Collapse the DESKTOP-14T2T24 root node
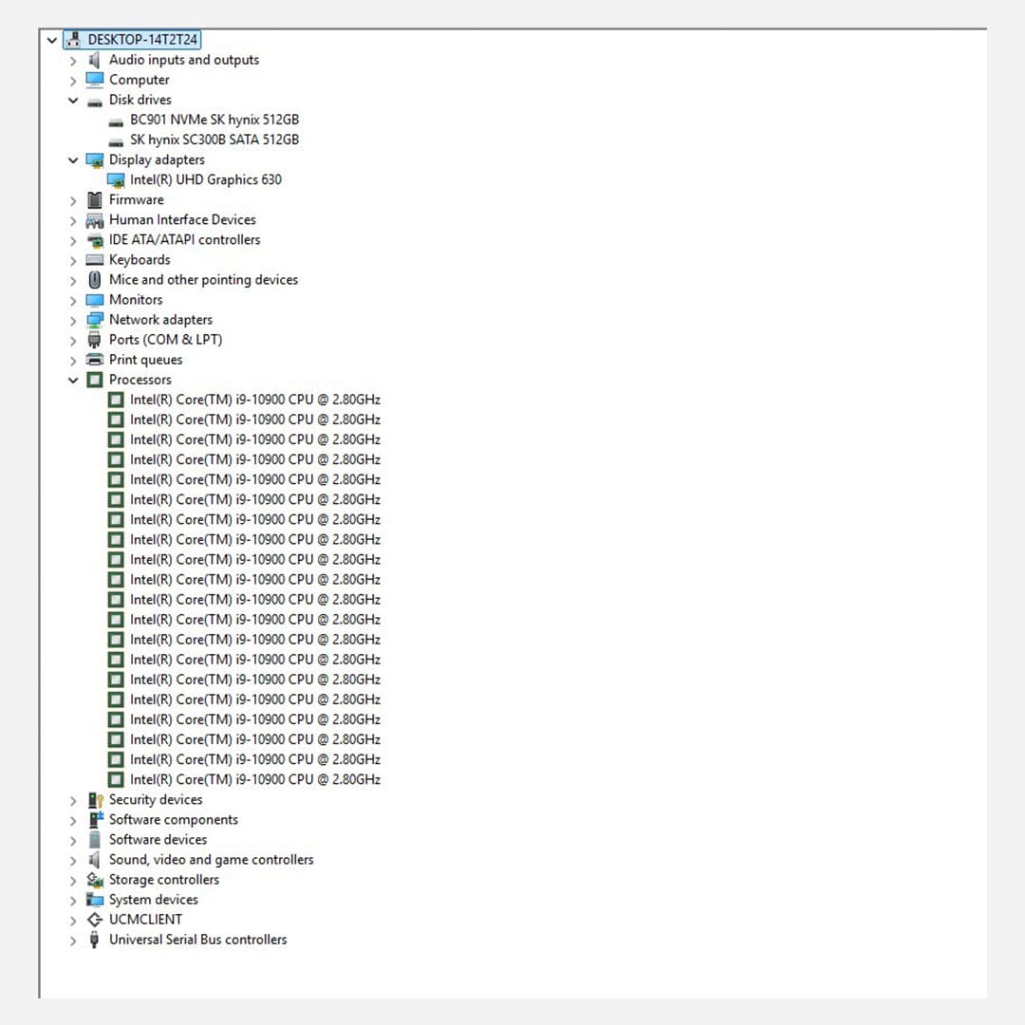Viewport: 1025px width, 1025px height. click(x=51, y=40)
